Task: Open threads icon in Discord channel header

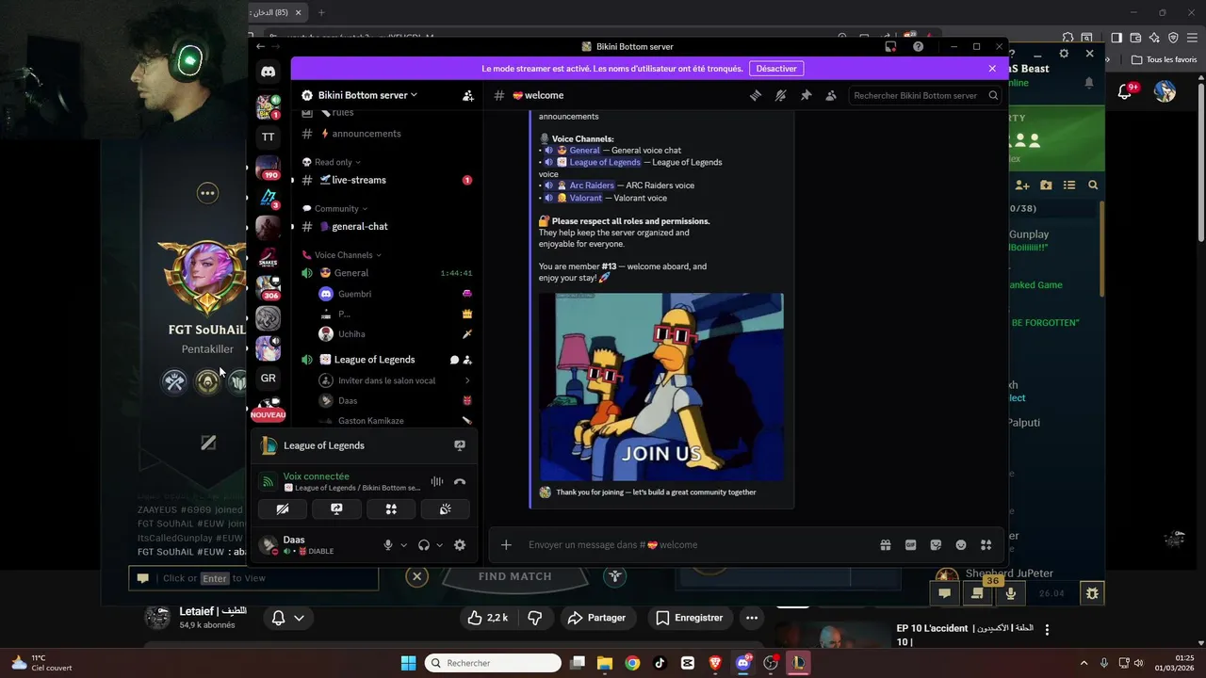Action: [755, 95]
